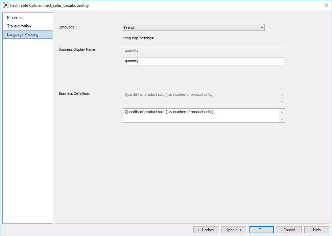Open the Transformation page

coord(19,26)
